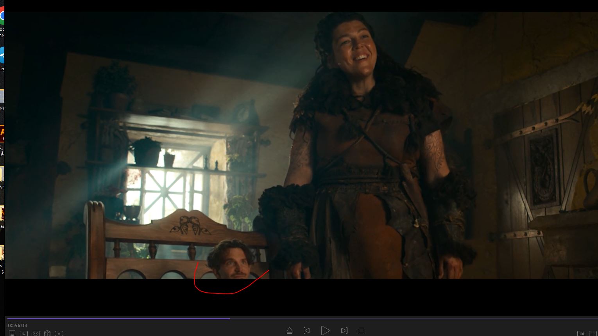Open the VR/360 view mode icon
Screen dimensions: 598x336
[36, 333]
